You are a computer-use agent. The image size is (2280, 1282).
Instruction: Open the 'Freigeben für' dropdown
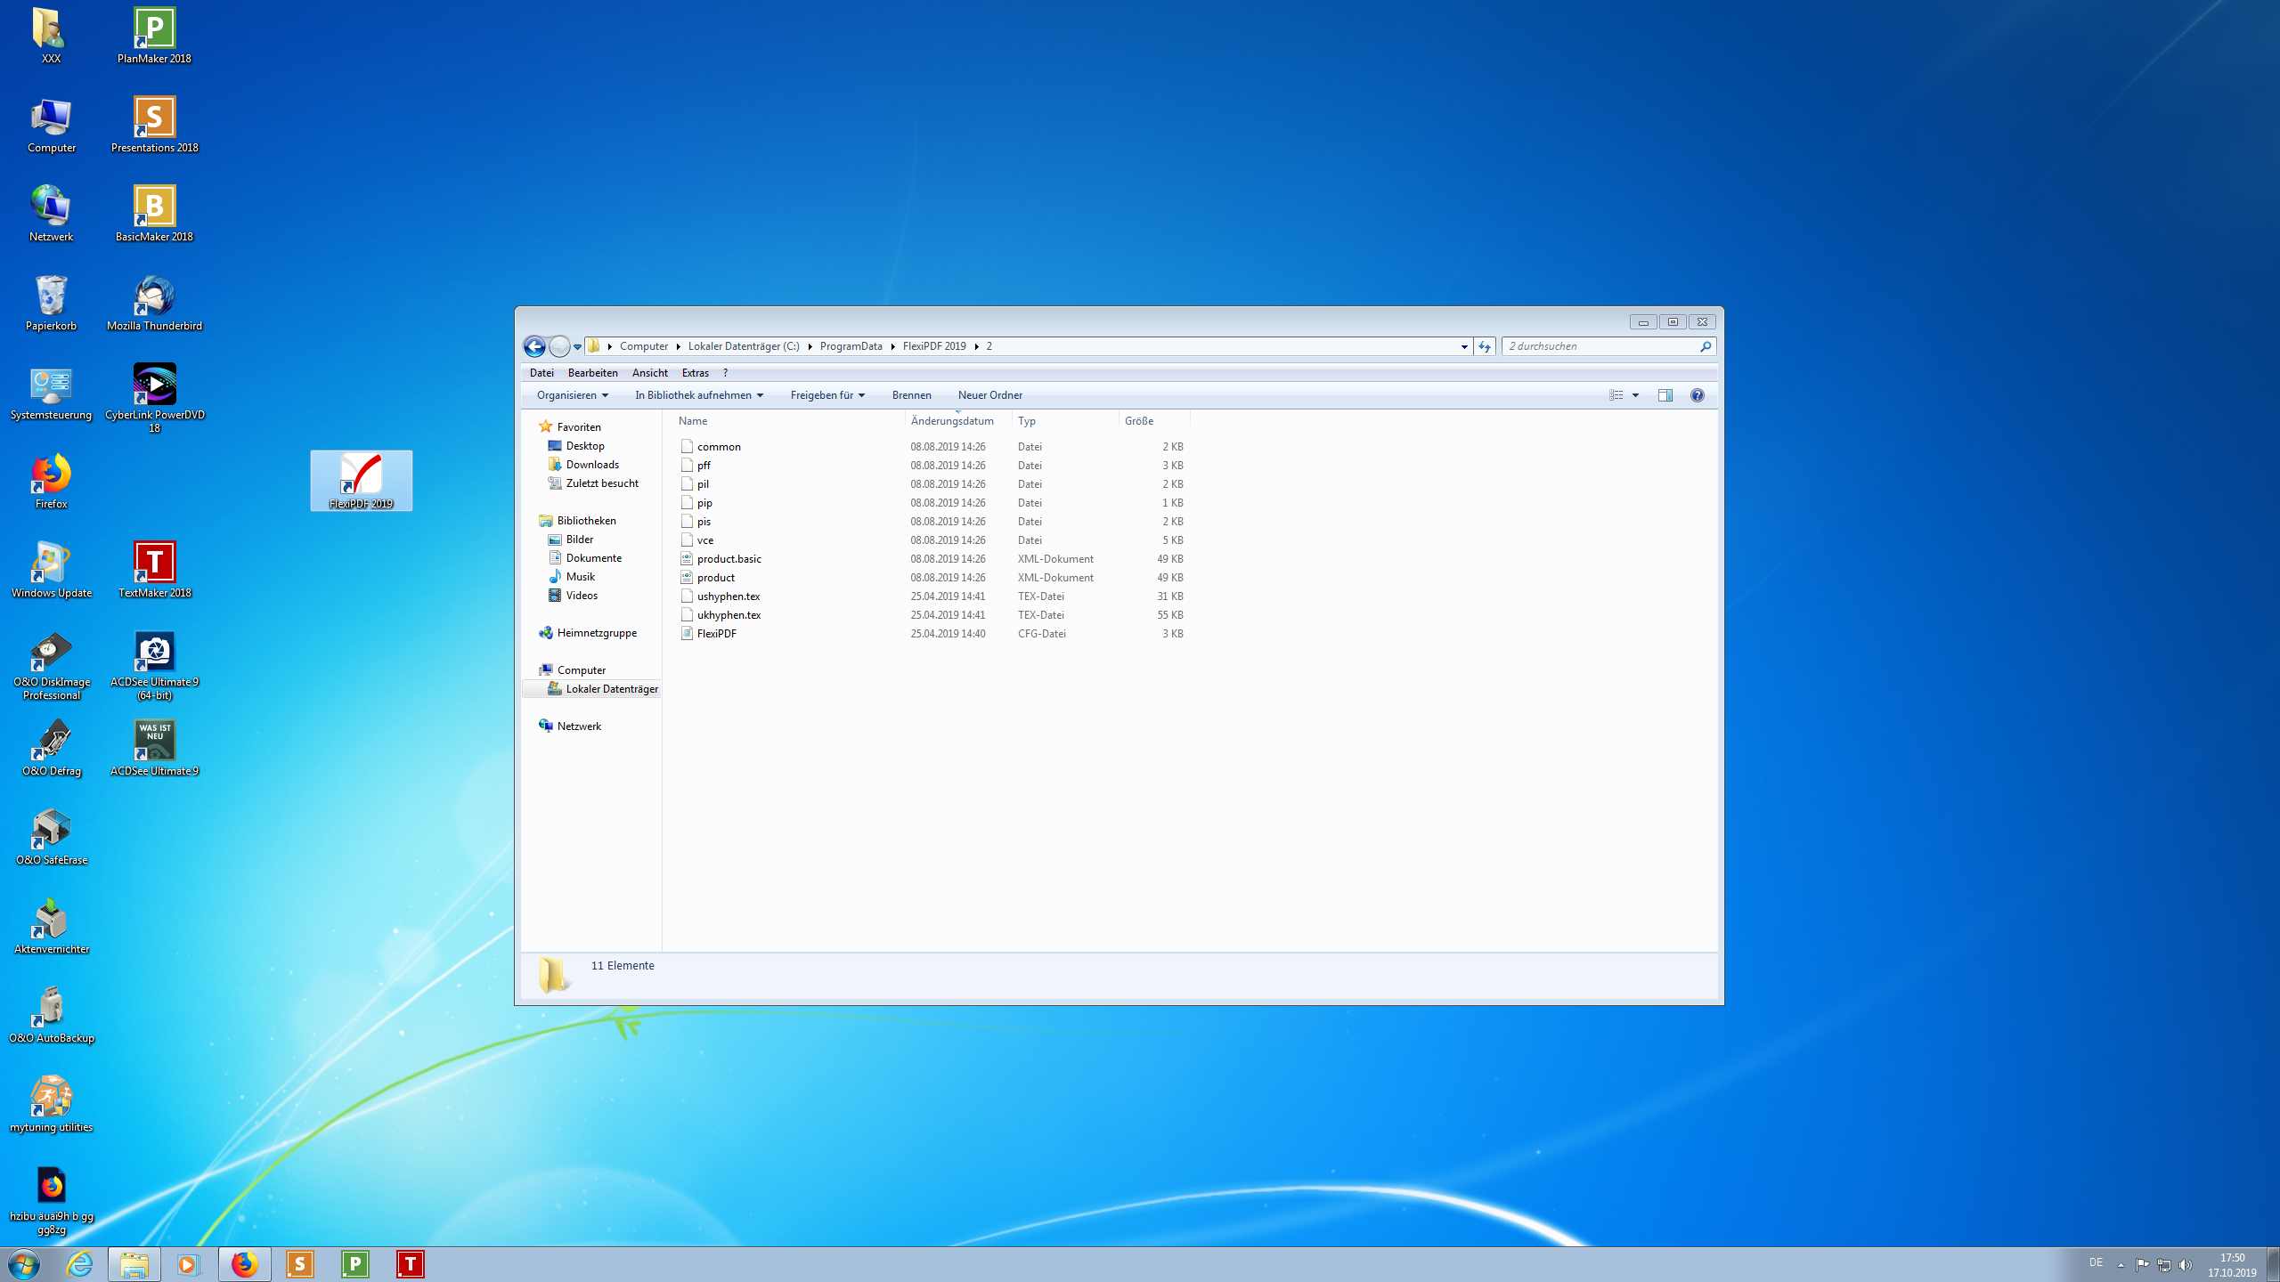[827, 395]
